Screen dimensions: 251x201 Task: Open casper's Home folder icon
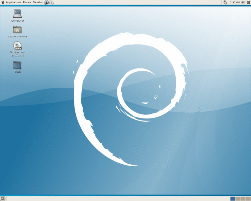pyautogui.click(x=17, y=29)
